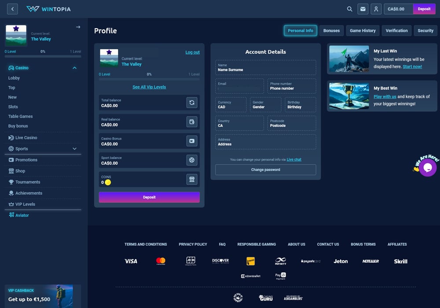Click Start now link in My Last Win

click(x=412, y=66)
